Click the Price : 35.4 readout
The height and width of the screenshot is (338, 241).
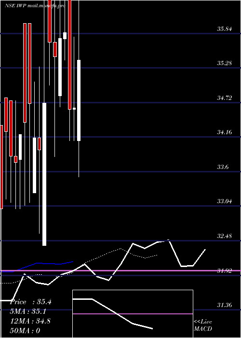click(x=30, y=302)
